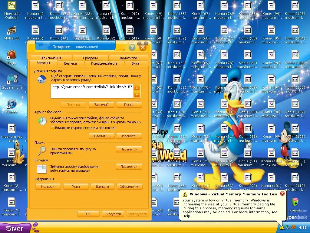Click the Скасувати button
Viewport: 310px width, 233px height.
point(113,214)
